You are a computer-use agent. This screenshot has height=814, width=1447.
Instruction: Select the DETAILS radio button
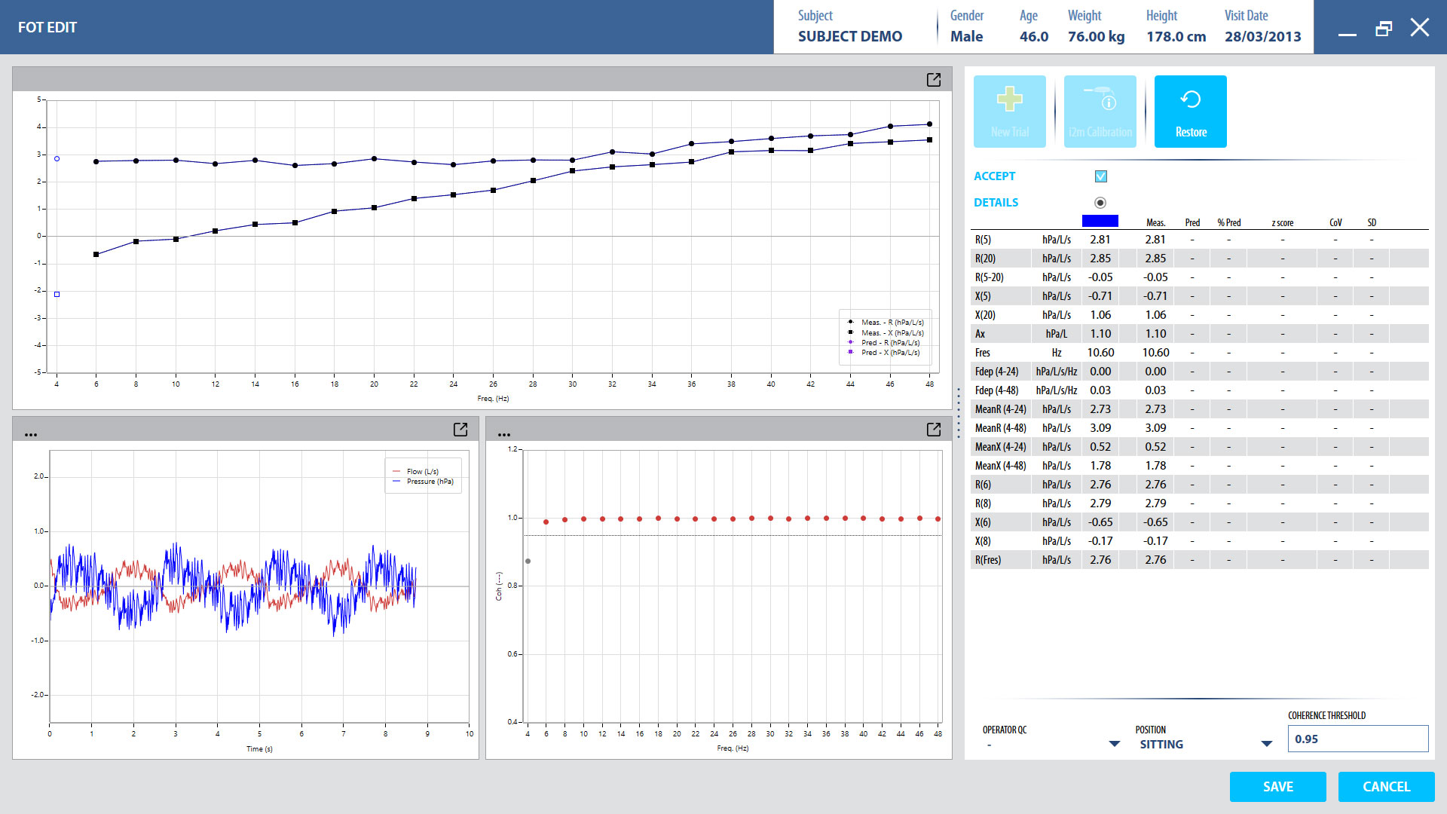[1100, 203]
